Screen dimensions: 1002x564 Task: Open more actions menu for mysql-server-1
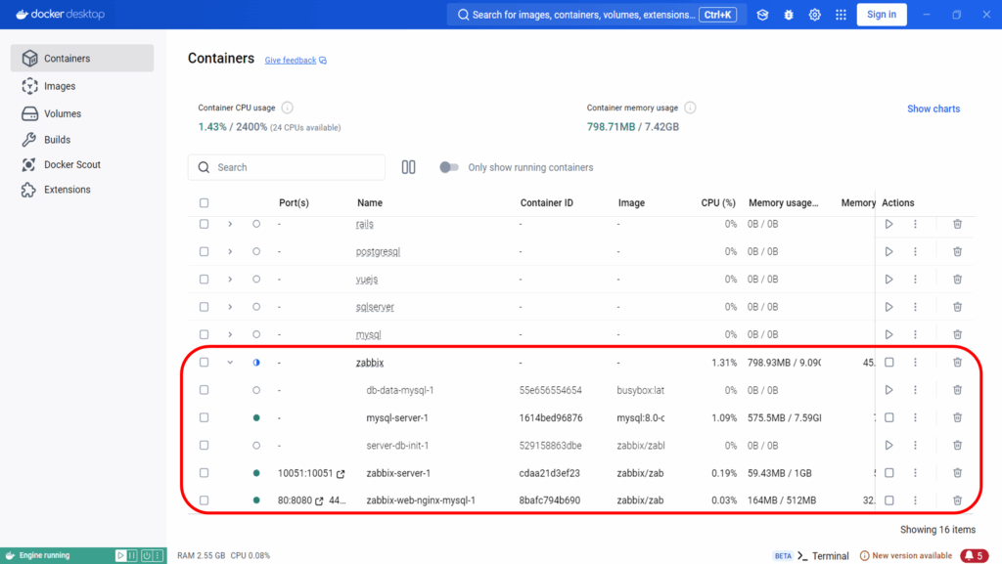coord(915,417)
